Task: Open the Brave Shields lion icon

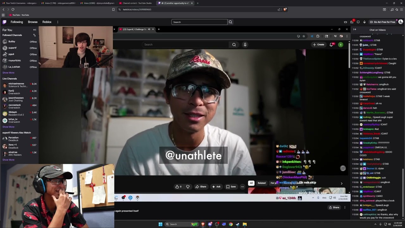Action: coord(285,9)
